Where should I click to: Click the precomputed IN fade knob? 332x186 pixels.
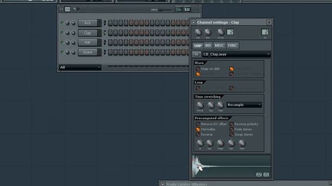tap(200, 143)
